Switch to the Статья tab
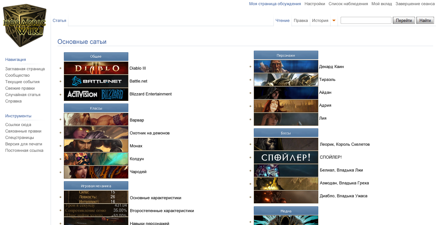Viewport: 436px width, 225px height. pos(59,21)
